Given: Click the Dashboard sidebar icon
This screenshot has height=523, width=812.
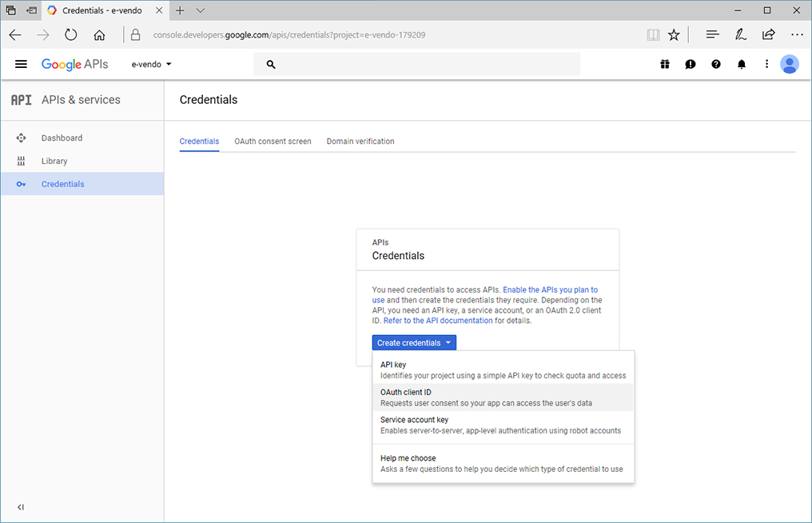Looking at the screenshot, I should (x=21, y=138).
